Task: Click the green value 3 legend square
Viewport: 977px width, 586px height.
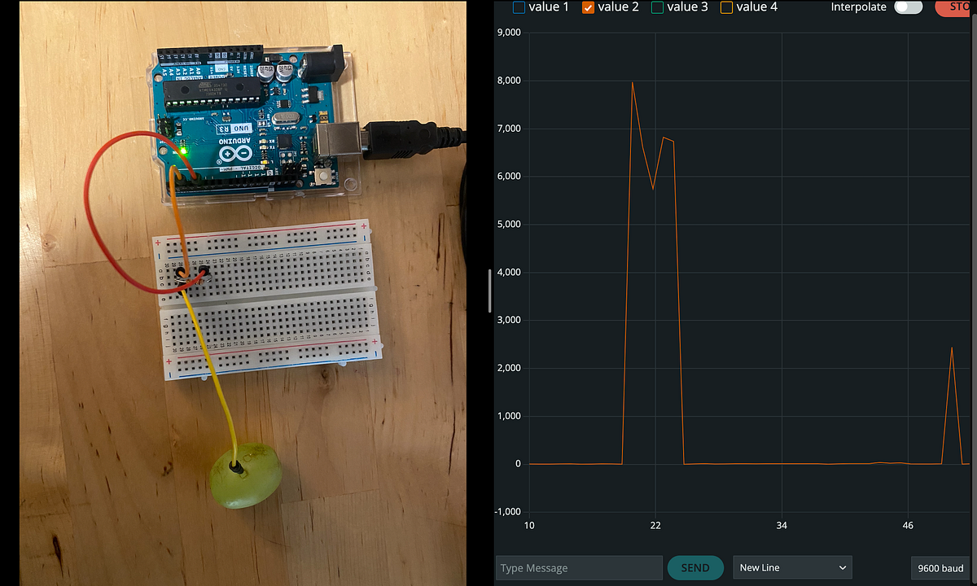Action: (x=657, y=7)
